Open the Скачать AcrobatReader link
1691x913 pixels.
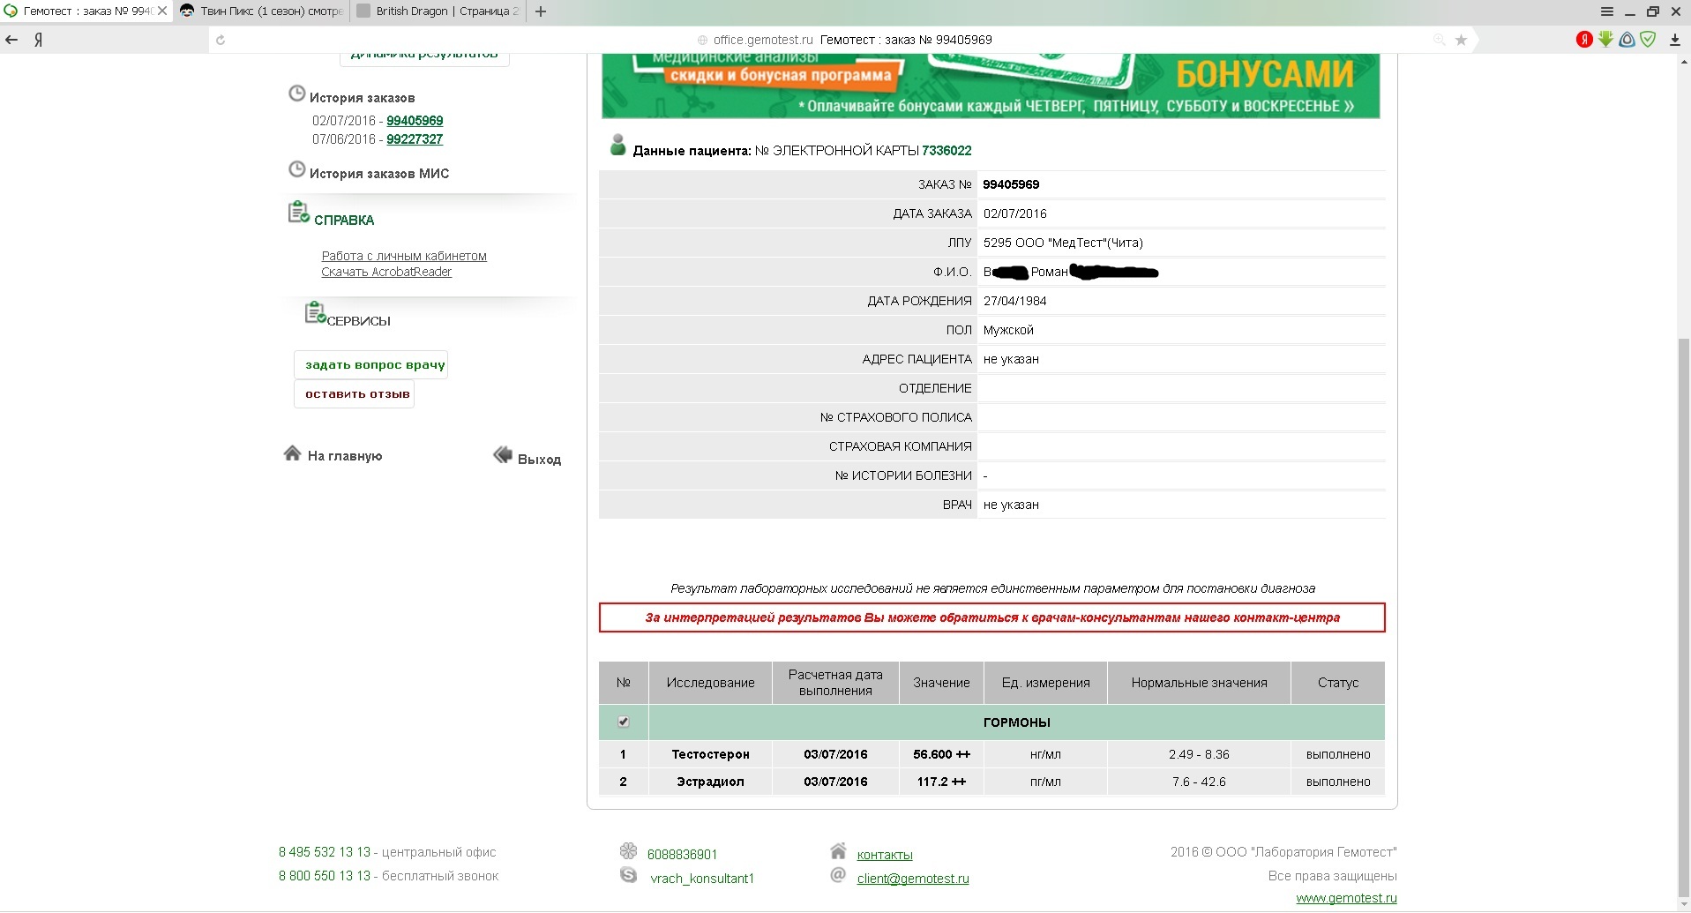click(386, 272)
